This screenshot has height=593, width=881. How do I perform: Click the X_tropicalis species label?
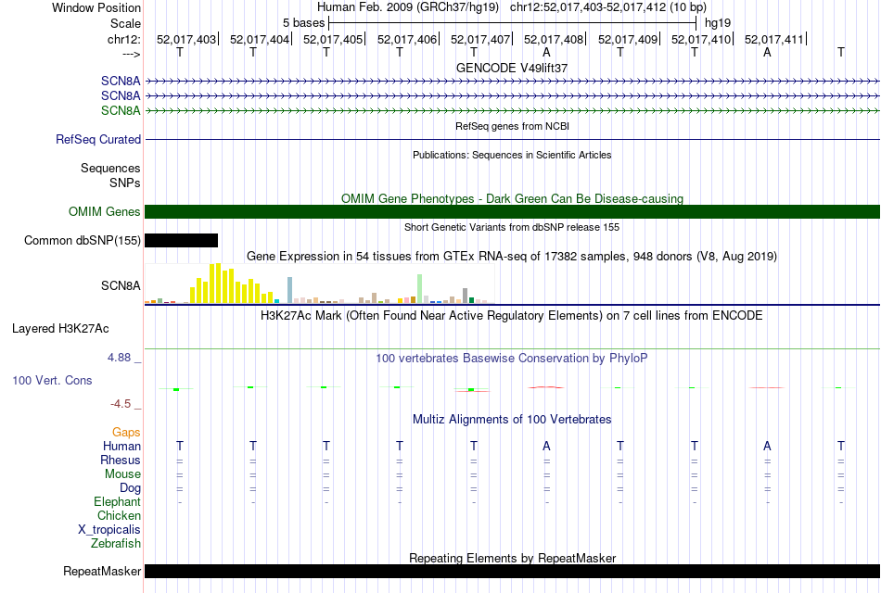click(x=109, y=530)
